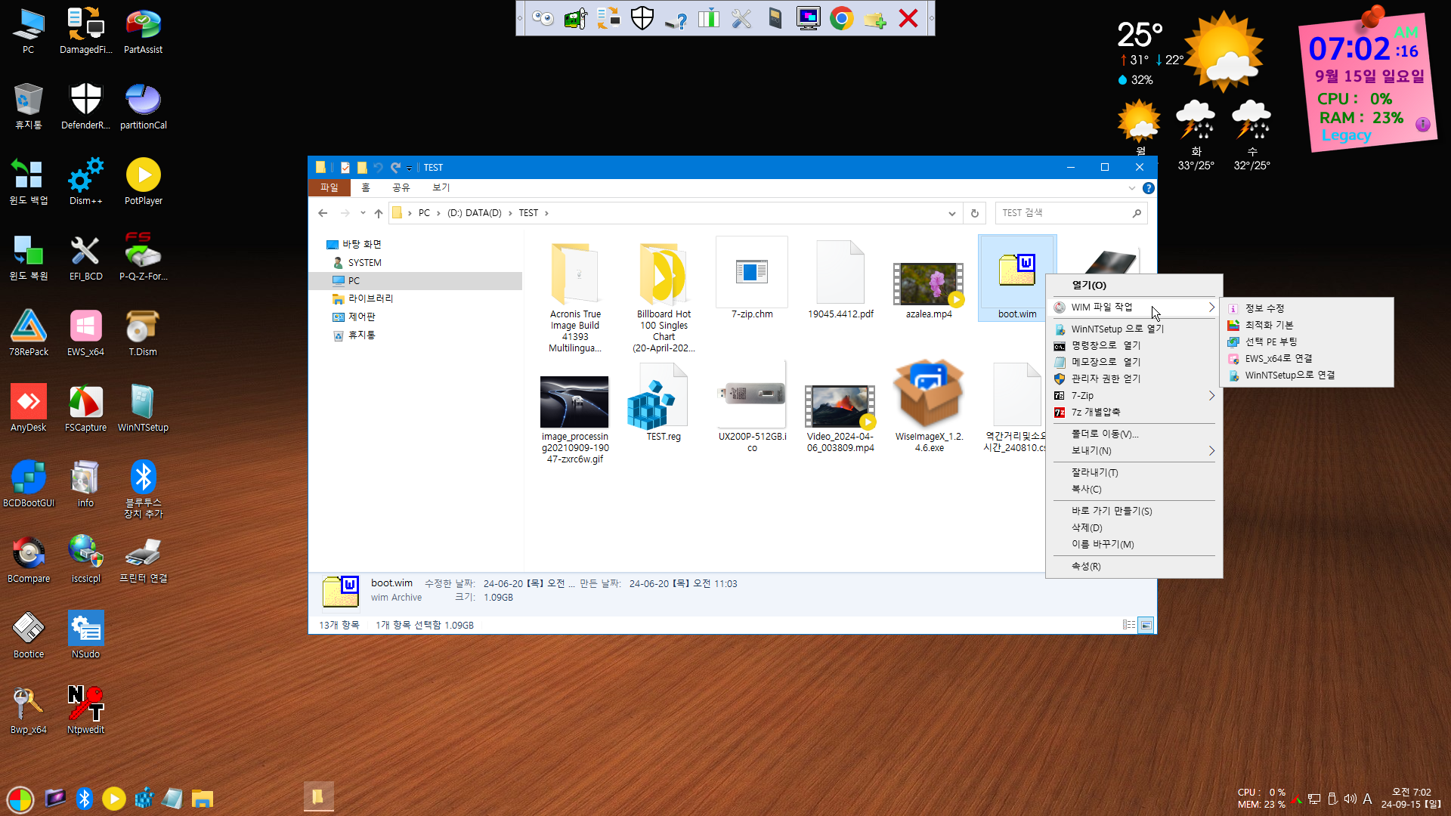This screenshot has height=816, width=1451.
Task: Open the 공유 ribbon tab
Action: 401,187
